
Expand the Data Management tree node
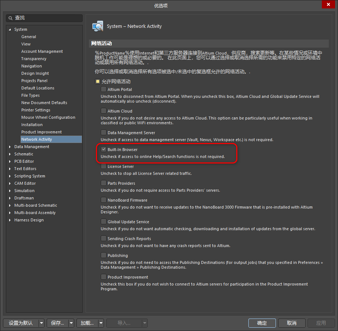[10, 147]
